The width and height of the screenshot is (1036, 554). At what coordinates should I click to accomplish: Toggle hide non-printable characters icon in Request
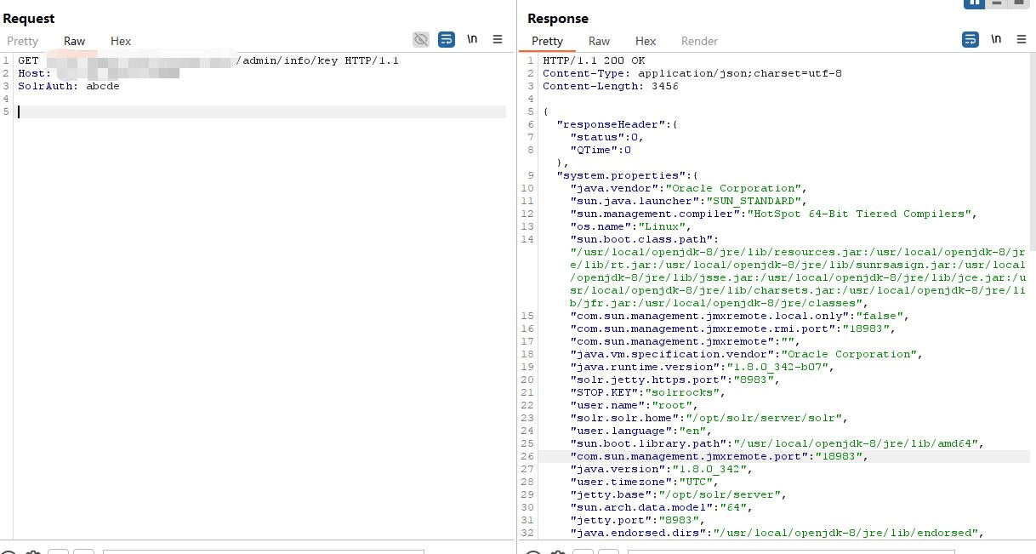point(420,39)
